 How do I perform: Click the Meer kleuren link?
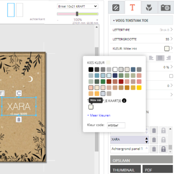click(x=99, y=115)
